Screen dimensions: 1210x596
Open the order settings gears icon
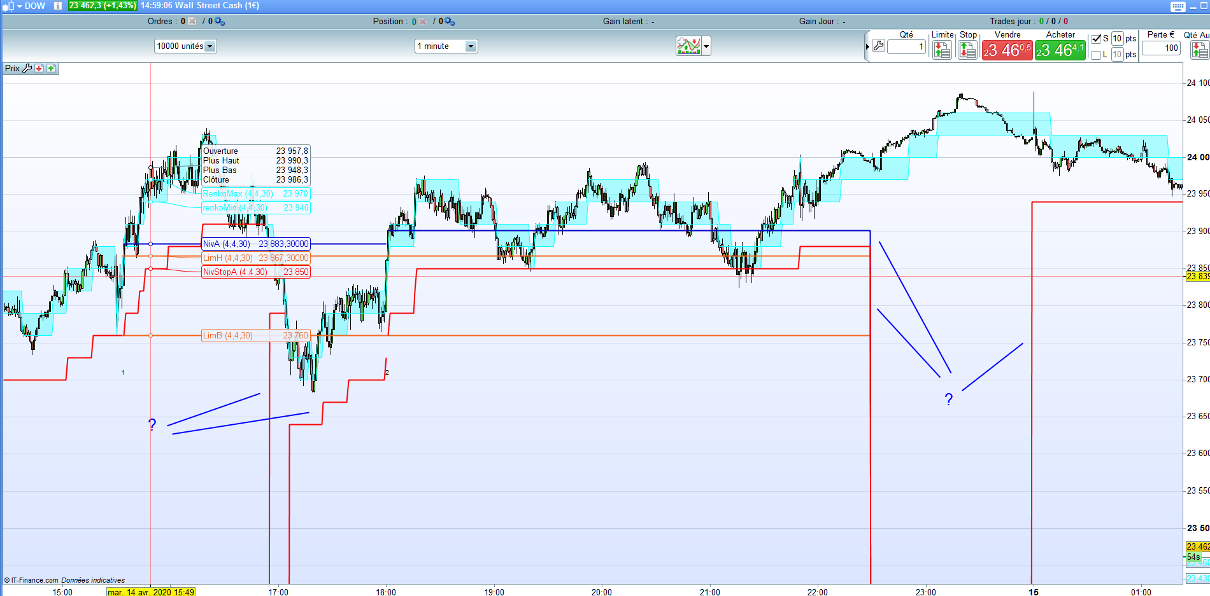pyautogui.click(x=220, y=22)
